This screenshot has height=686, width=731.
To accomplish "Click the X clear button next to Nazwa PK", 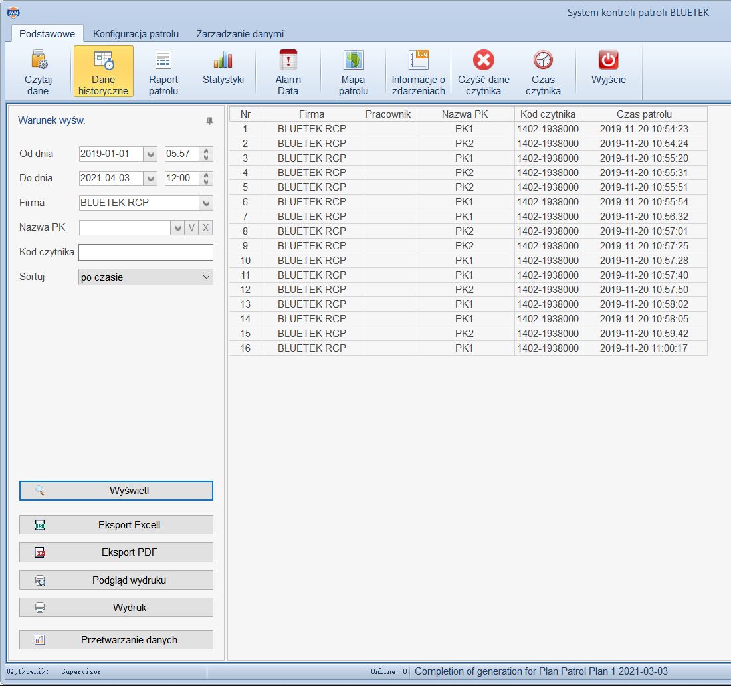I will 205,227.
